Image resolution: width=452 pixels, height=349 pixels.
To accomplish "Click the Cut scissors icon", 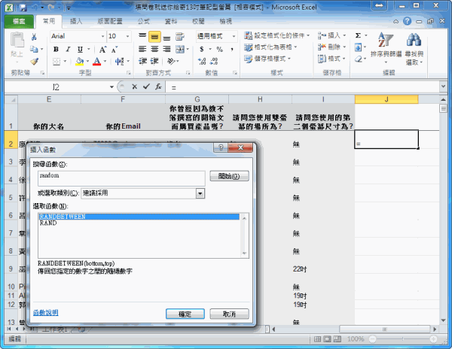I will 34,36.
